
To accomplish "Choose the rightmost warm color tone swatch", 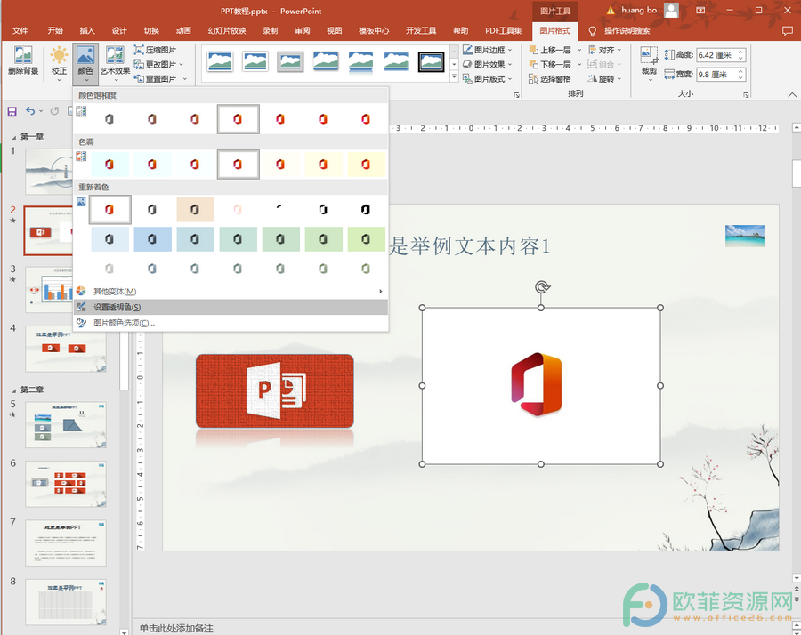I will coord(366,165).
